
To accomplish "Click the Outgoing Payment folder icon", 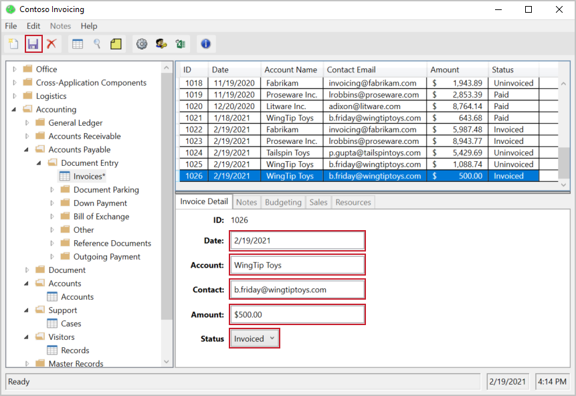I will [65, 256].
